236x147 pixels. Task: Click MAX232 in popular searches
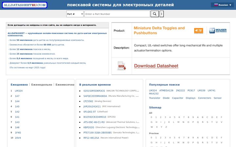(x=154, y=94)
